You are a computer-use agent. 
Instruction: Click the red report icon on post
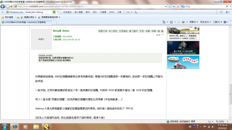tap(162, 31)
